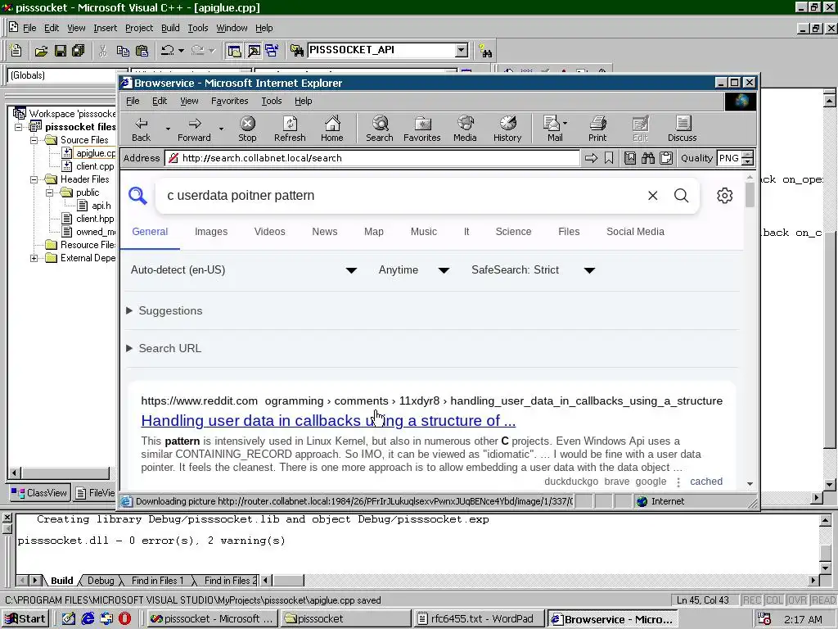
Task: Click the Copy icon in Visual C++ toolbar
Action: coord(123,51)
